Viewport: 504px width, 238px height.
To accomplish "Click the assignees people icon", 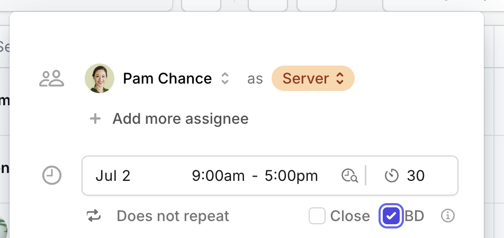I will pos(52,78).
